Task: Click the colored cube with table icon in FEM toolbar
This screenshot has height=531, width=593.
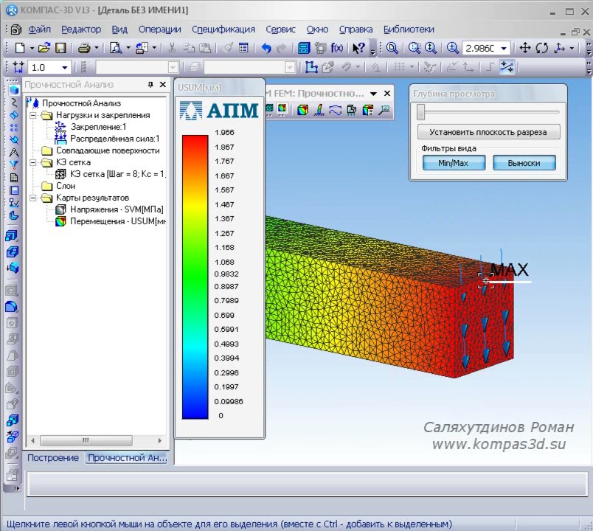Action: 367,110
